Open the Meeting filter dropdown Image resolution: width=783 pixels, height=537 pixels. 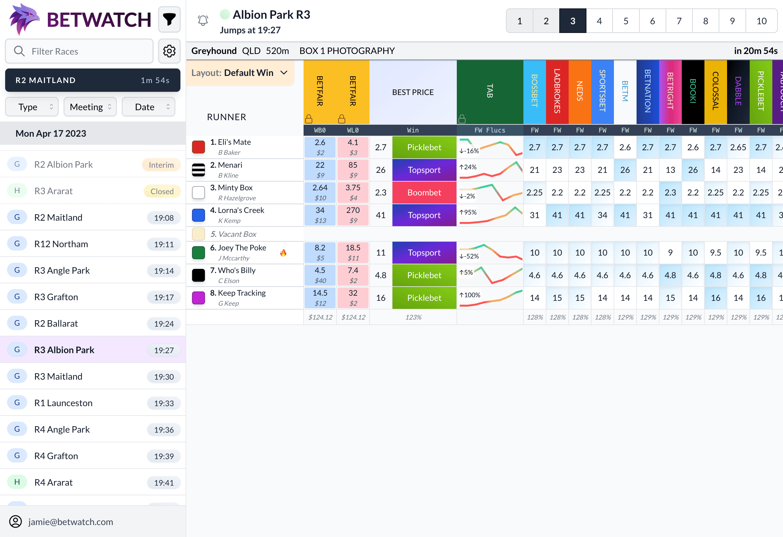(90, 107)
